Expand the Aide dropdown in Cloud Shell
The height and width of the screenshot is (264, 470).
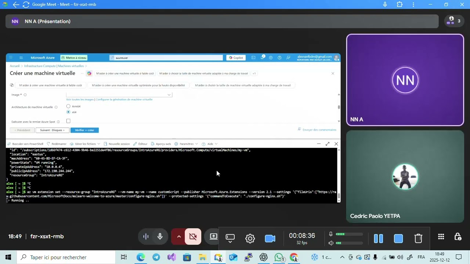(x=210, y=144)
